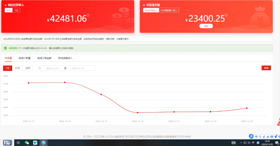
Task: Open Task View from the taskbar
Action: click(18, 143)
